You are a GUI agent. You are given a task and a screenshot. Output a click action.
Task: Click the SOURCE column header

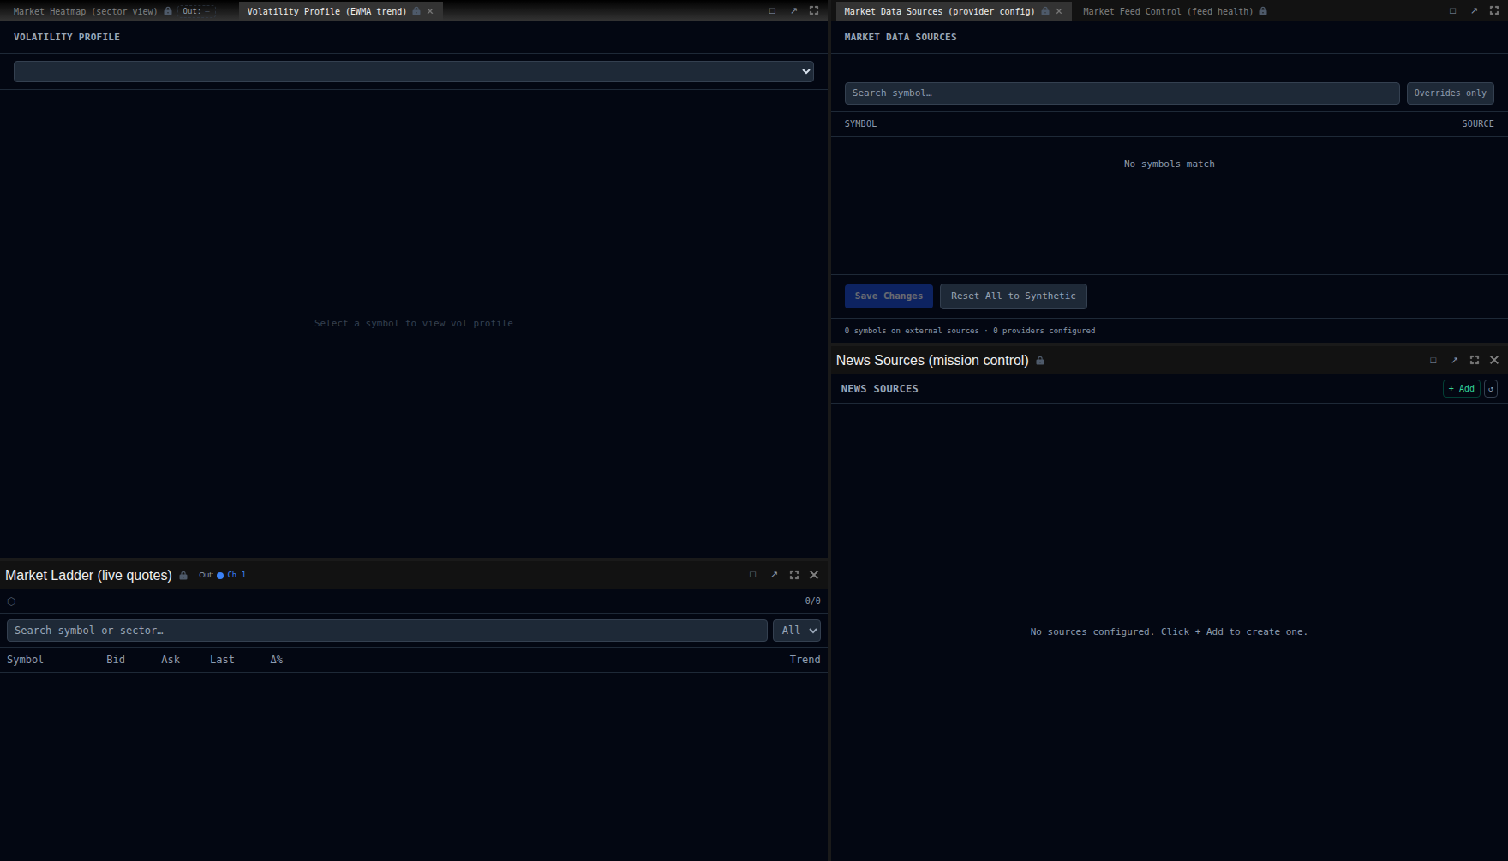(x=1477, y=124)
